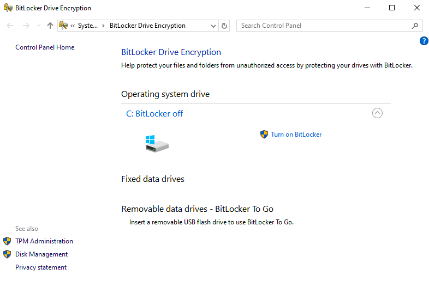
Task: Click the BitLocker keys icon in title bar
Action: (x=7, y=8)
